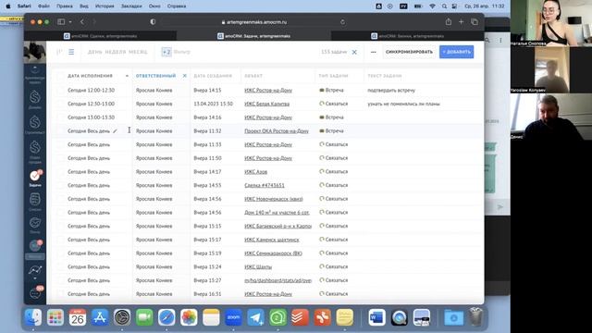Remove the Ответственный column filter
Screen dimensions: 592x333
(185, 76)
